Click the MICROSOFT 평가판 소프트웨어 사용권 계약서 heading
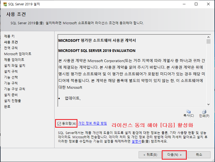 pos(97,40)
